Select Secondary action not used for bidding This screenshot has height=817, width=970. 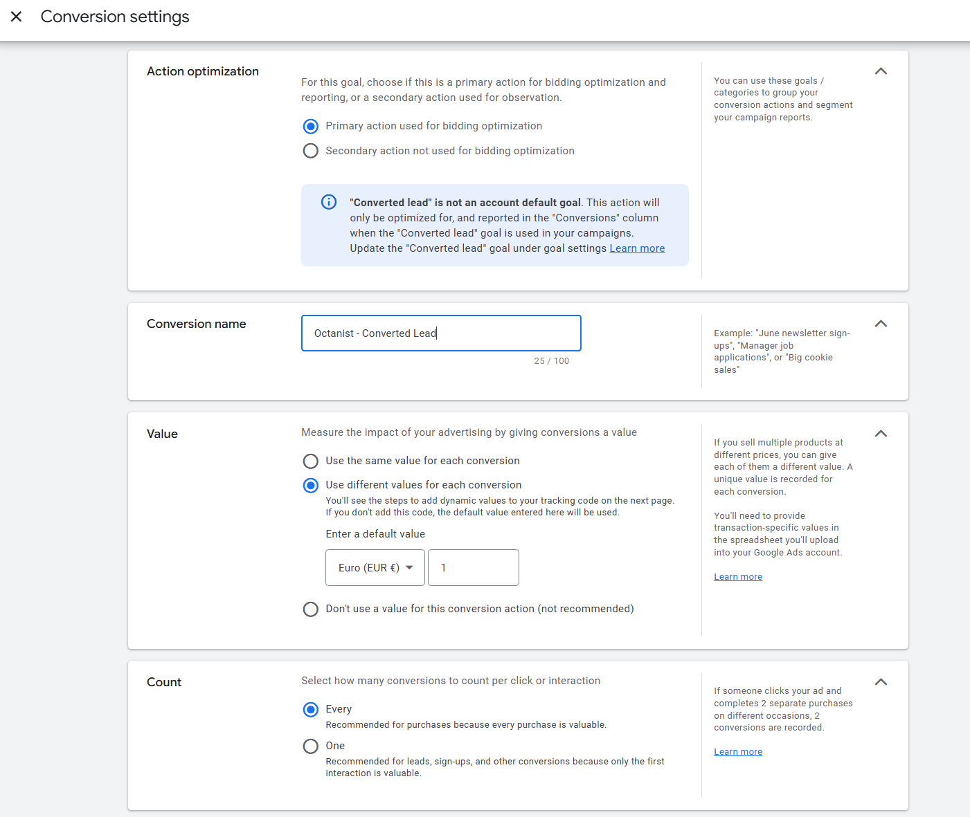click(310, 150)
